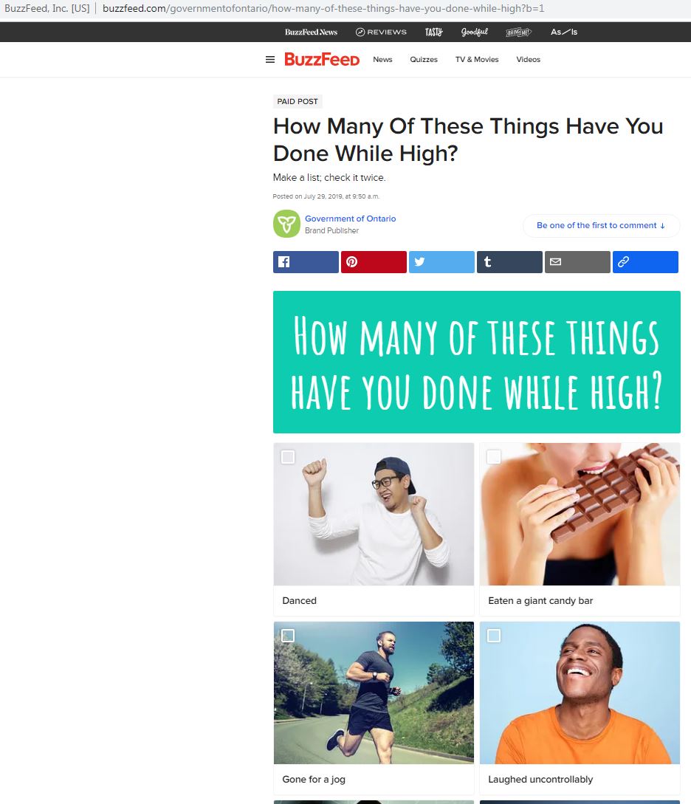
Task: Tick the Gone for a jog checkbox
Action: coord(288,636)
